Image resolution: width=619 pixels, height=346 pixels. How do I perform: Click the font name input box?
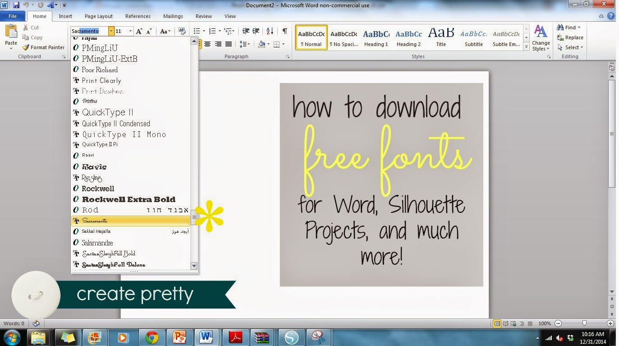tap(89, 31)
